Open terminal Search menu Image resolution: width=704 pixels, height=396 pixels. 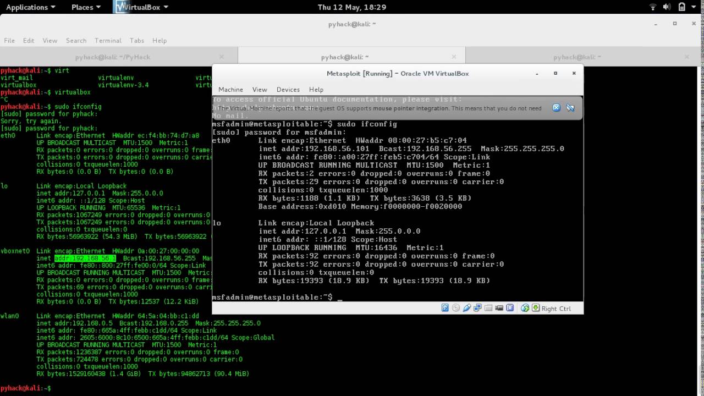76,40
